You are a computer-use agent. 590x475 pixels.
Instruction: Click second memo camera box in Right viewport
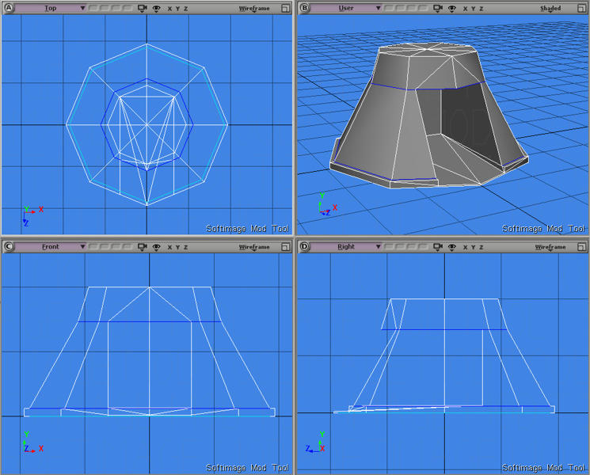pos(401,247)
